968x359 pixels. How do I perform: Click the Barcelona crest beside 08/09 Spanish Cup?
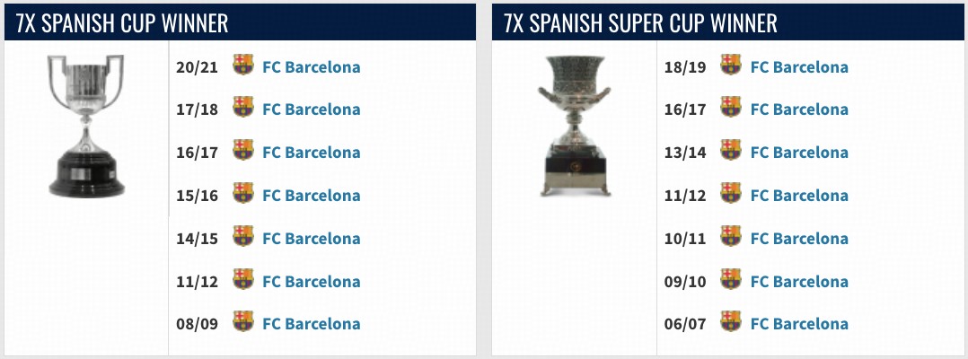(x=242, y=323)
